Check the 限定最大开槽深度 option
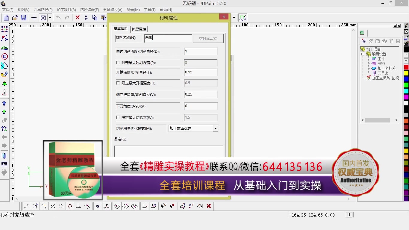 118,83
